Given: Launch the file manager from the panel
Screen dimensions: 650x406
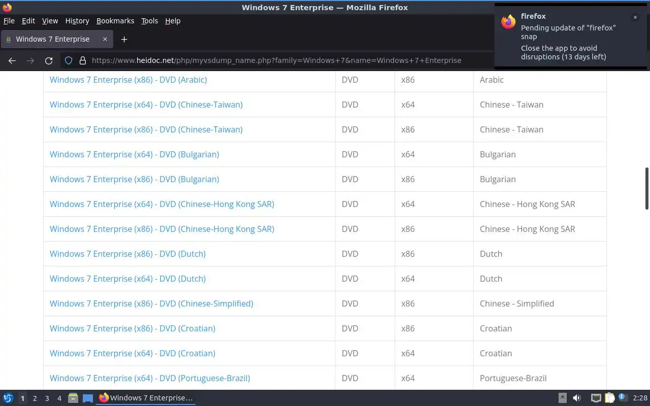Looking at the screenshot, I should (73, 398).
